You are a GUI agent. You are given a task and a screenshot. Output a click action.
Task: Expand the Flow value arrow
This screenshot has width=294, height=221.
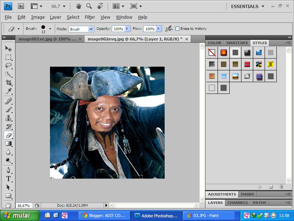coord(158,29)
